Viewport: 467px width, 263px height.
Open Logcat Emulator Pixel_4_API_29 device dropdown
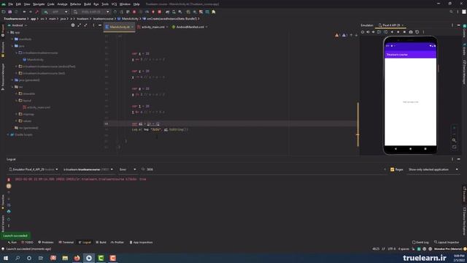pyautogui.click(x=33, y=169)
